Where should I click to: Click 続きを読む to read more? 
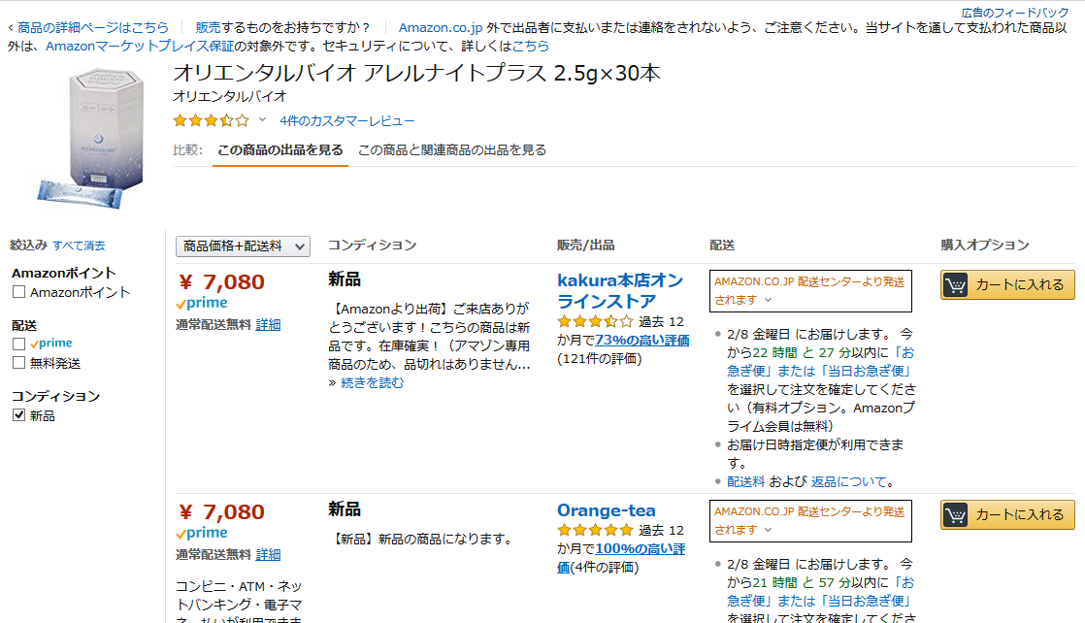click(372, 382)
